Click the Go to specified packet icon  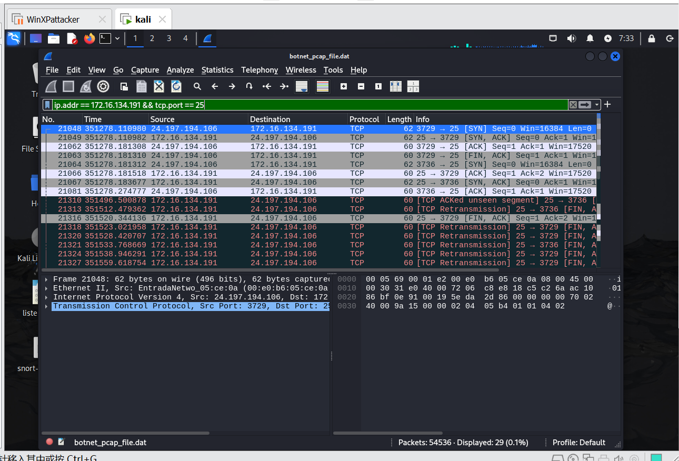coord(249,86)
